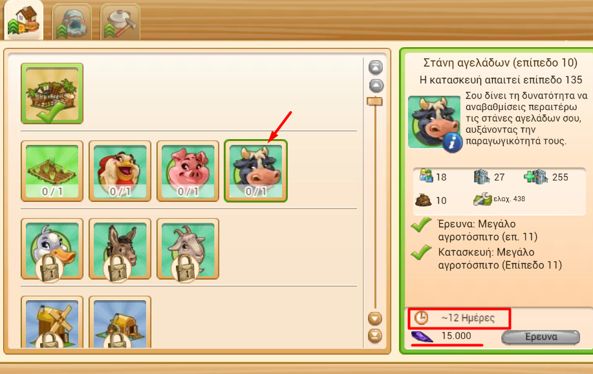This screenshot has width=593, height=374.
Task: Select the crop field research icon
Action: 52,171
